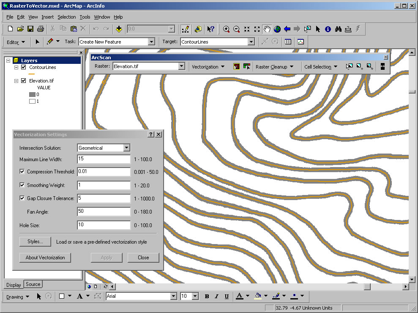Screen dimensions: 418x313
Task: Open the Find tool with binoculars icon
Action: tap(338, 29)
